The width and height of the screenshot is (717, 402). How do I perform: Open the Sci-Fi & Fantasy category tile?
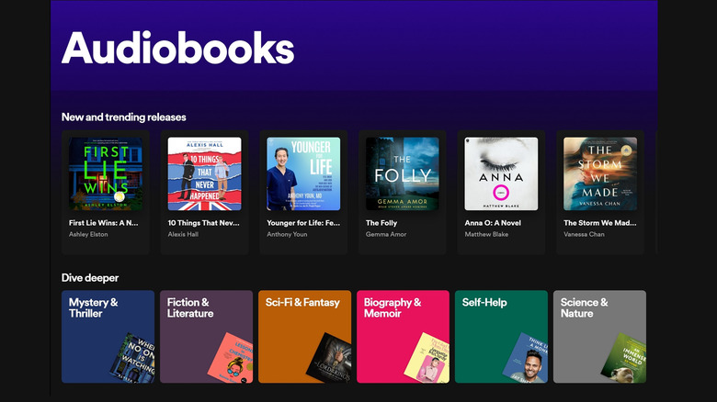(x=304, y=337)
